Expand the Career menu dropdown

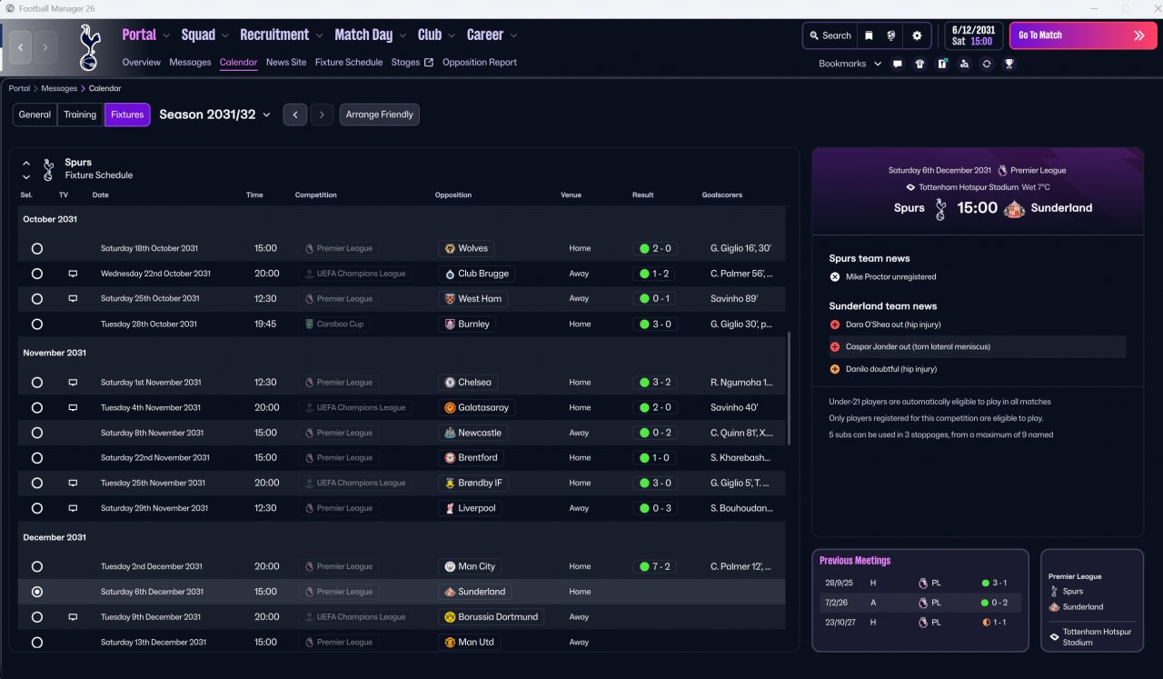(x=513, y=35)
